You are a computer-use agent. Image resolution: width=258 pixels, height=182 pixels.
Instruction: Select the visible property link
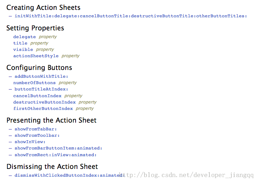(x=23, y=49)
